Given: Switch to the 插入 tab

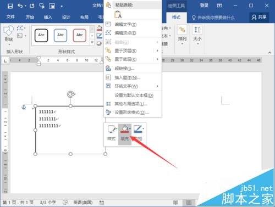Looking at the screenshot, I should (x=48, y=17).
